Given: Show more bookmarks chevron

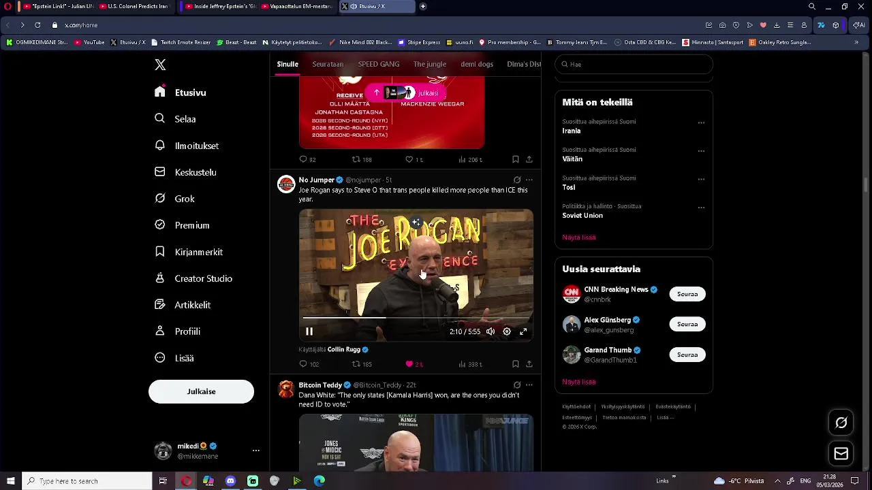Looking at the screenshot, I should click(856, 42).
